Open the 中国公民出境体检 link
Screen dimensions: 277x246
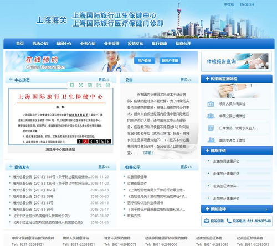click(232, 116)
